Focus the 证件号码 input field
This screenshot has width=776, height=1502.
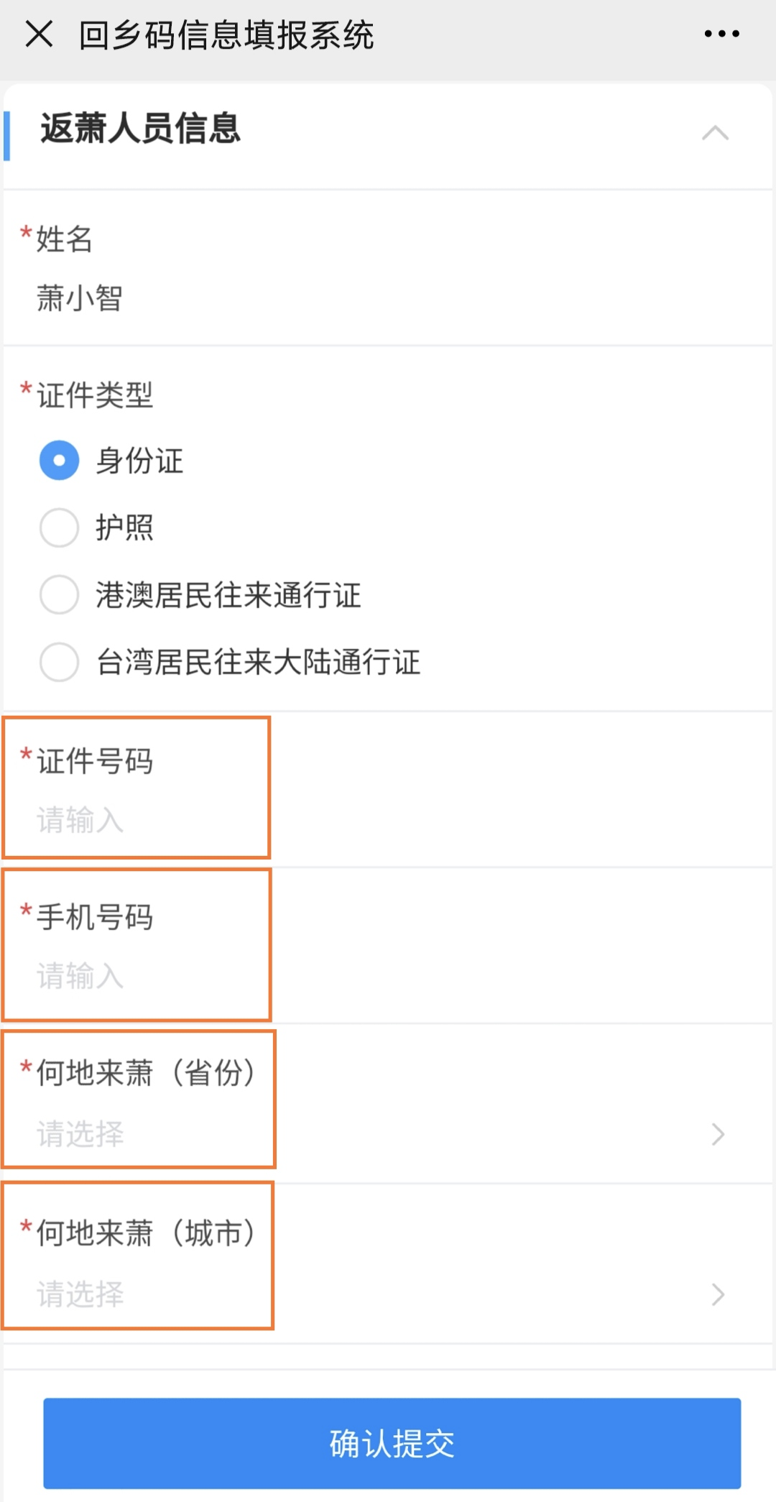point(388,819)
